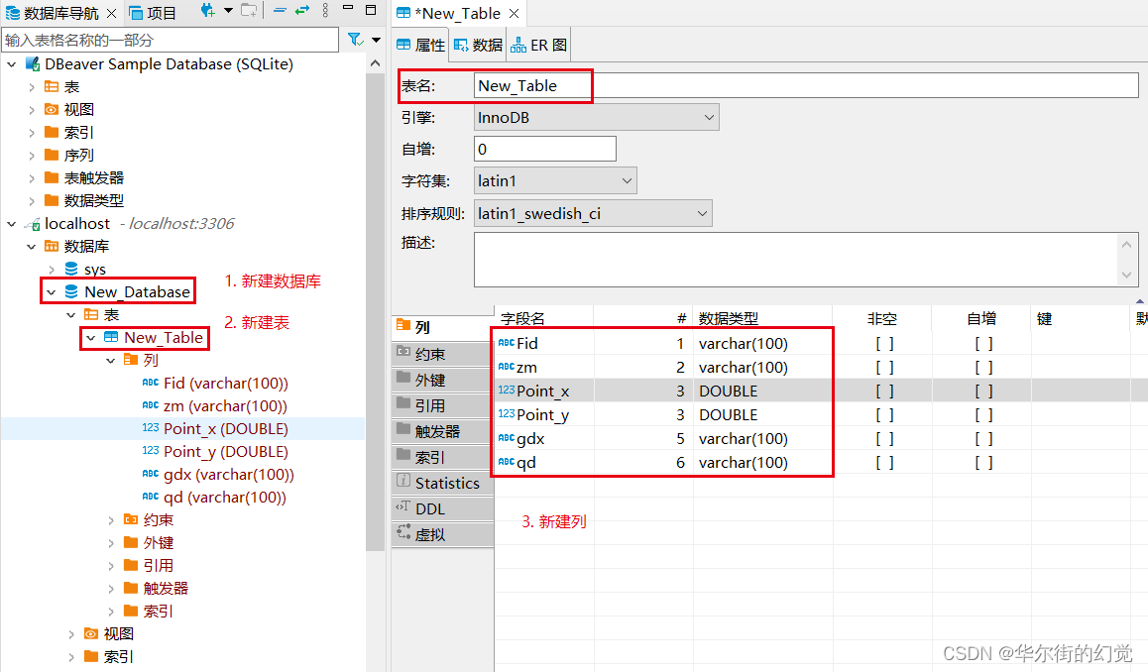This screenshot has height=672, width=1148.
Task: Open the 引擎 InnoDB dropdown
Action: (597, 117)
